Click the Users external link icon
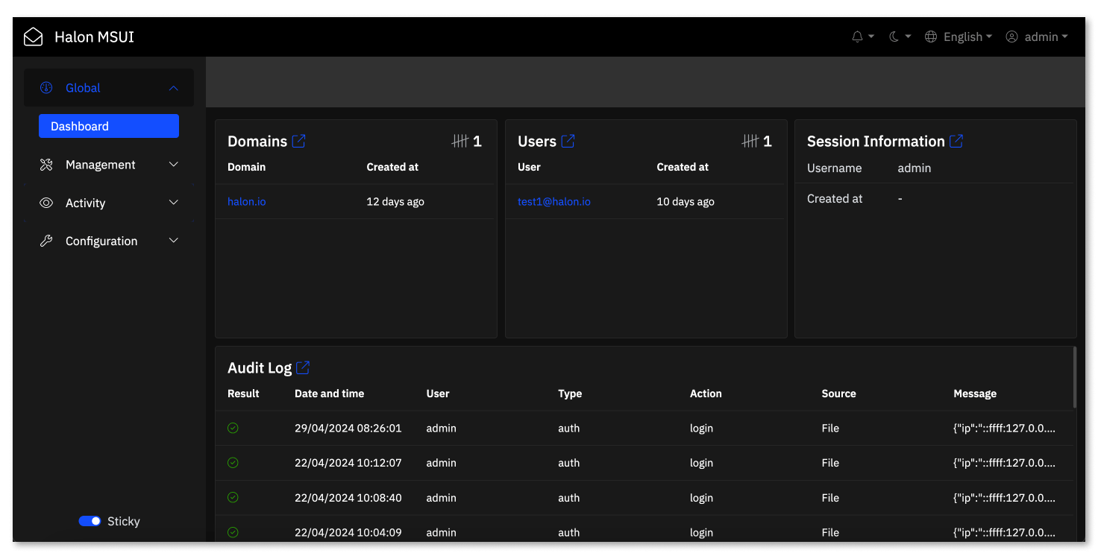 (569, 140)
